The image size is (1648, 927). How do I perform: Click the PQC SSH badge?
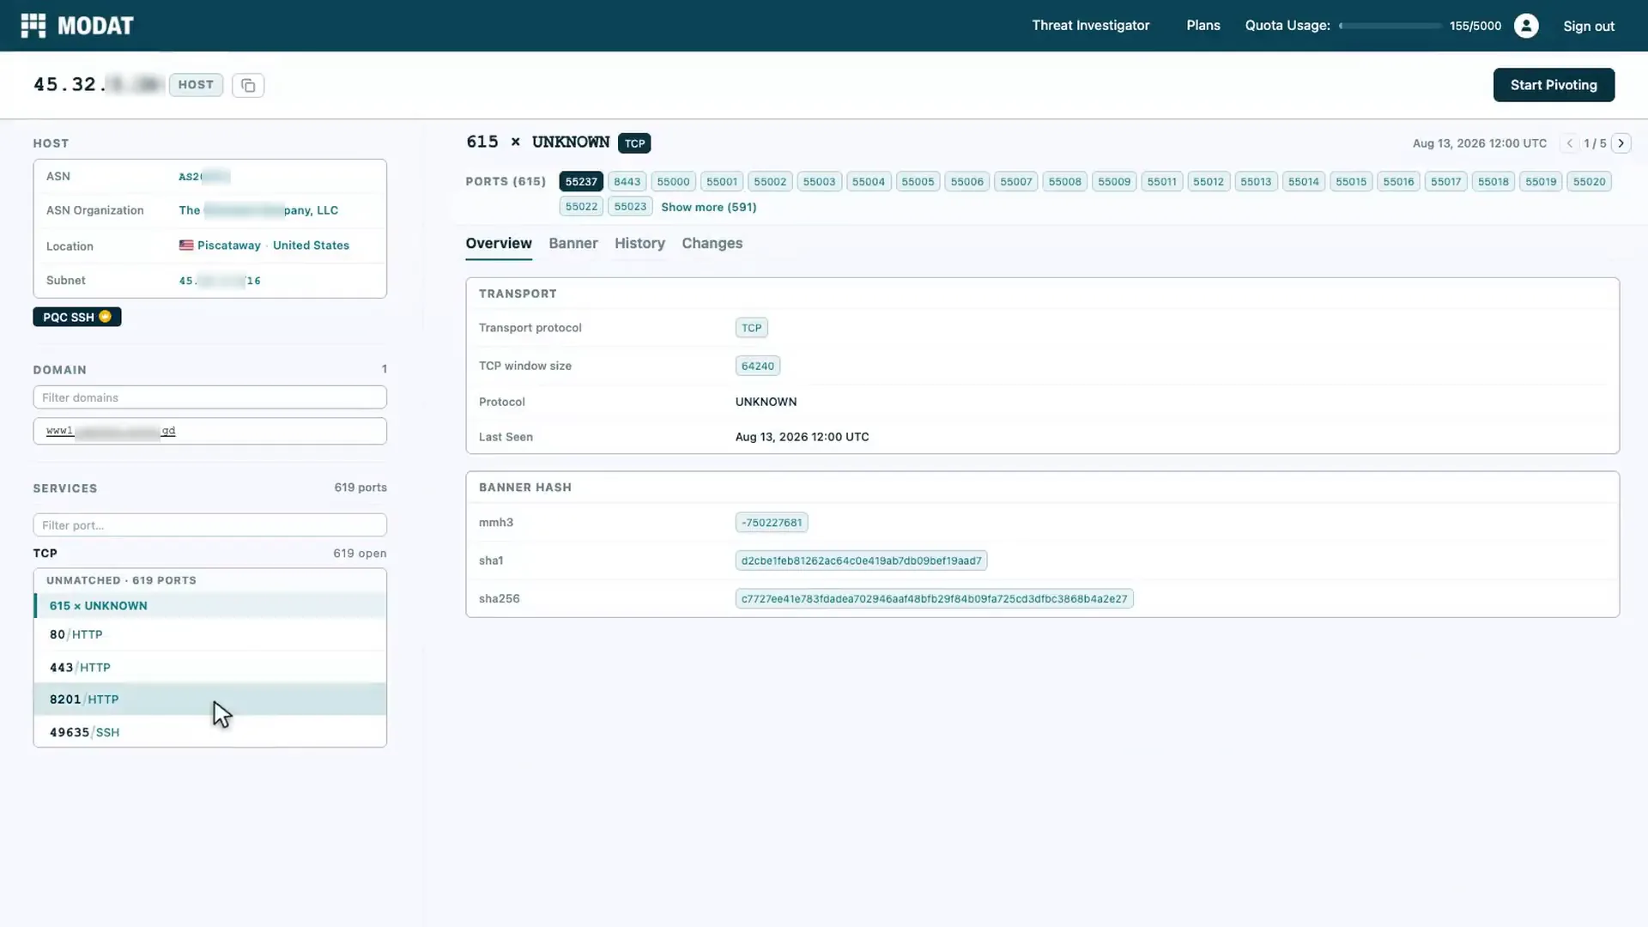click(x=77, y=317)
